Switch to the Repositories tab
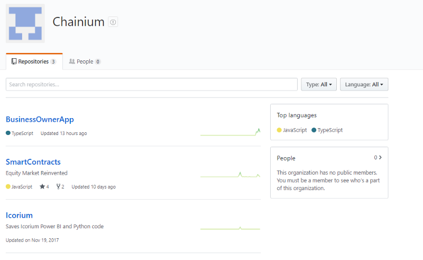Image resolution: width=423 pixels, height=260 pixels. pos(34,61)
